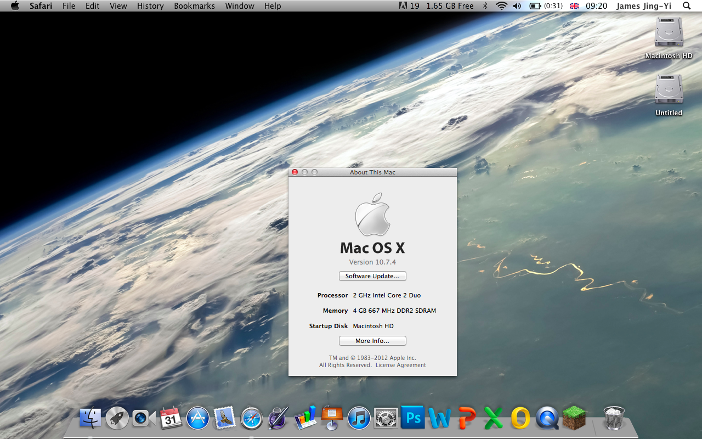Launch Microsoft Excel X icon
Screen dimensions: 702x439
pos(494,418)
